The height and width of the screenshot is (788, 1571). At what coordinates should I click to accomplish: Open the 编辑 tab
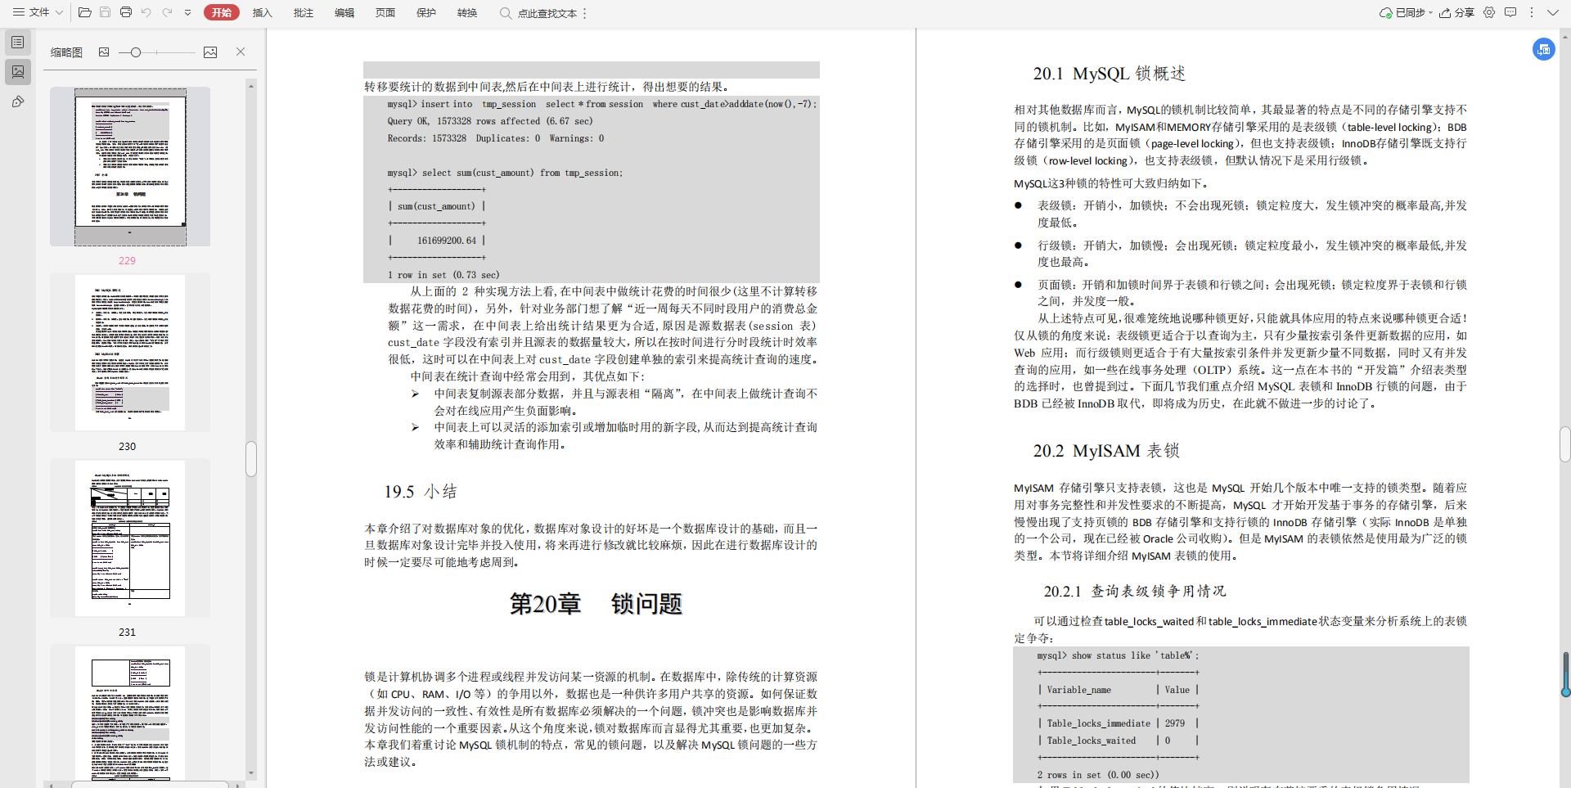tap(344, 12)
